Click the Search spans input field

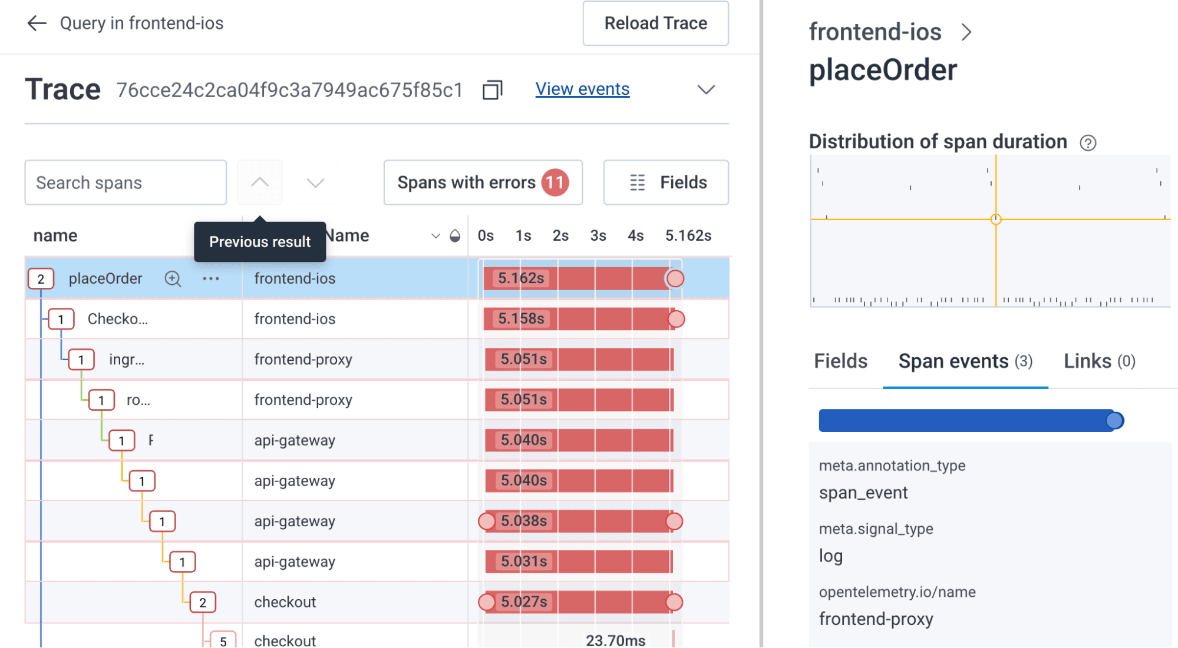pos(126,182)
